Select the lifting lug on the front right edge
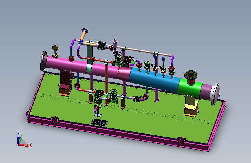 pos(181,141)
